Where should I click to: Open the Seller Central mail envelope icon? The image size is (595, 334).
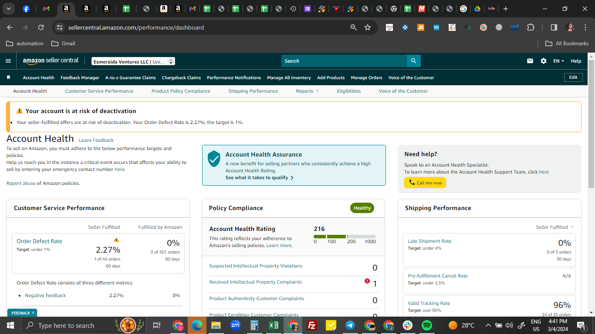[530, 61]
